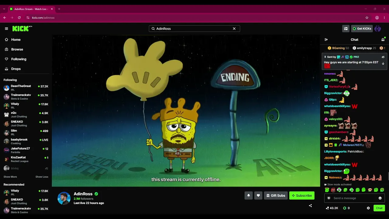Select the AdinRoss Stream browser tab
The height and width of the screenshot is (219, 389).
point(31,9)
